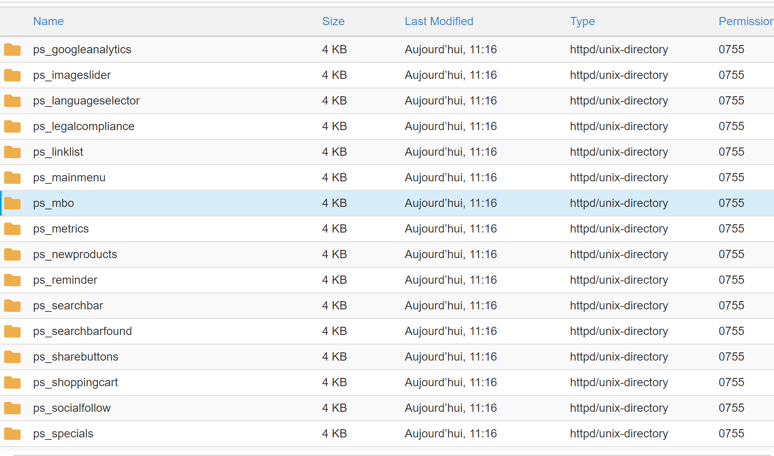Viewport: 774px width, 456px height.
Task: Select the ps_mainmenu folder name
Action: pyautogui.click(x=69, y=178)
